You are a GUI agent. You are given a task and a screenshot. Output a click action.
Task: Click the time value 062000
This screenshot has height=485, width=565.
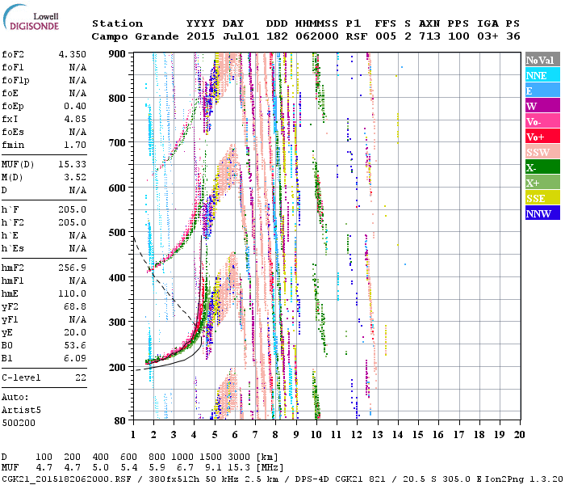[x=317, y=36]
